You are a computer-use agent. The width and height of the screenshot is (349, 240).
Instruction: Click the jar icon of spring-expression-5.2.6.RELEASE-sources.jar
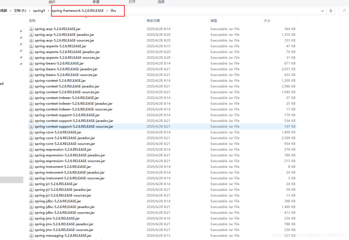point(31,161)
